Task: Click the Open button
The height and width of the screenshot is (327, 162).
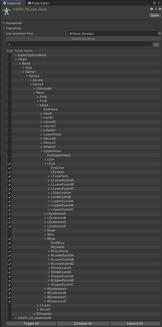Action: tap(155, 15)
